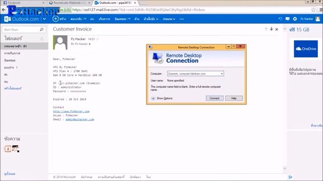Close the Customer Invoice message with X
323x181 pixels.
(x=277, y=29)
